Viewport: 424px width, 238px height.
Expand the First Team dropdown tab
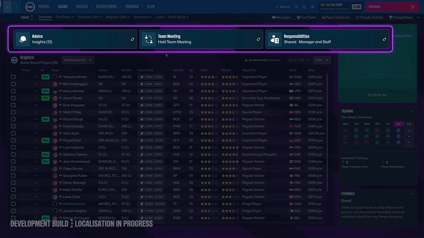click(x=65, y=17)
